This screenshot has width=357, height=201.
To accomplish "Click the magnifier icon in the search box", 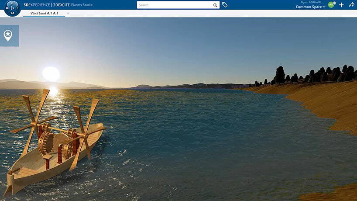I will click(x=215, y=5).
